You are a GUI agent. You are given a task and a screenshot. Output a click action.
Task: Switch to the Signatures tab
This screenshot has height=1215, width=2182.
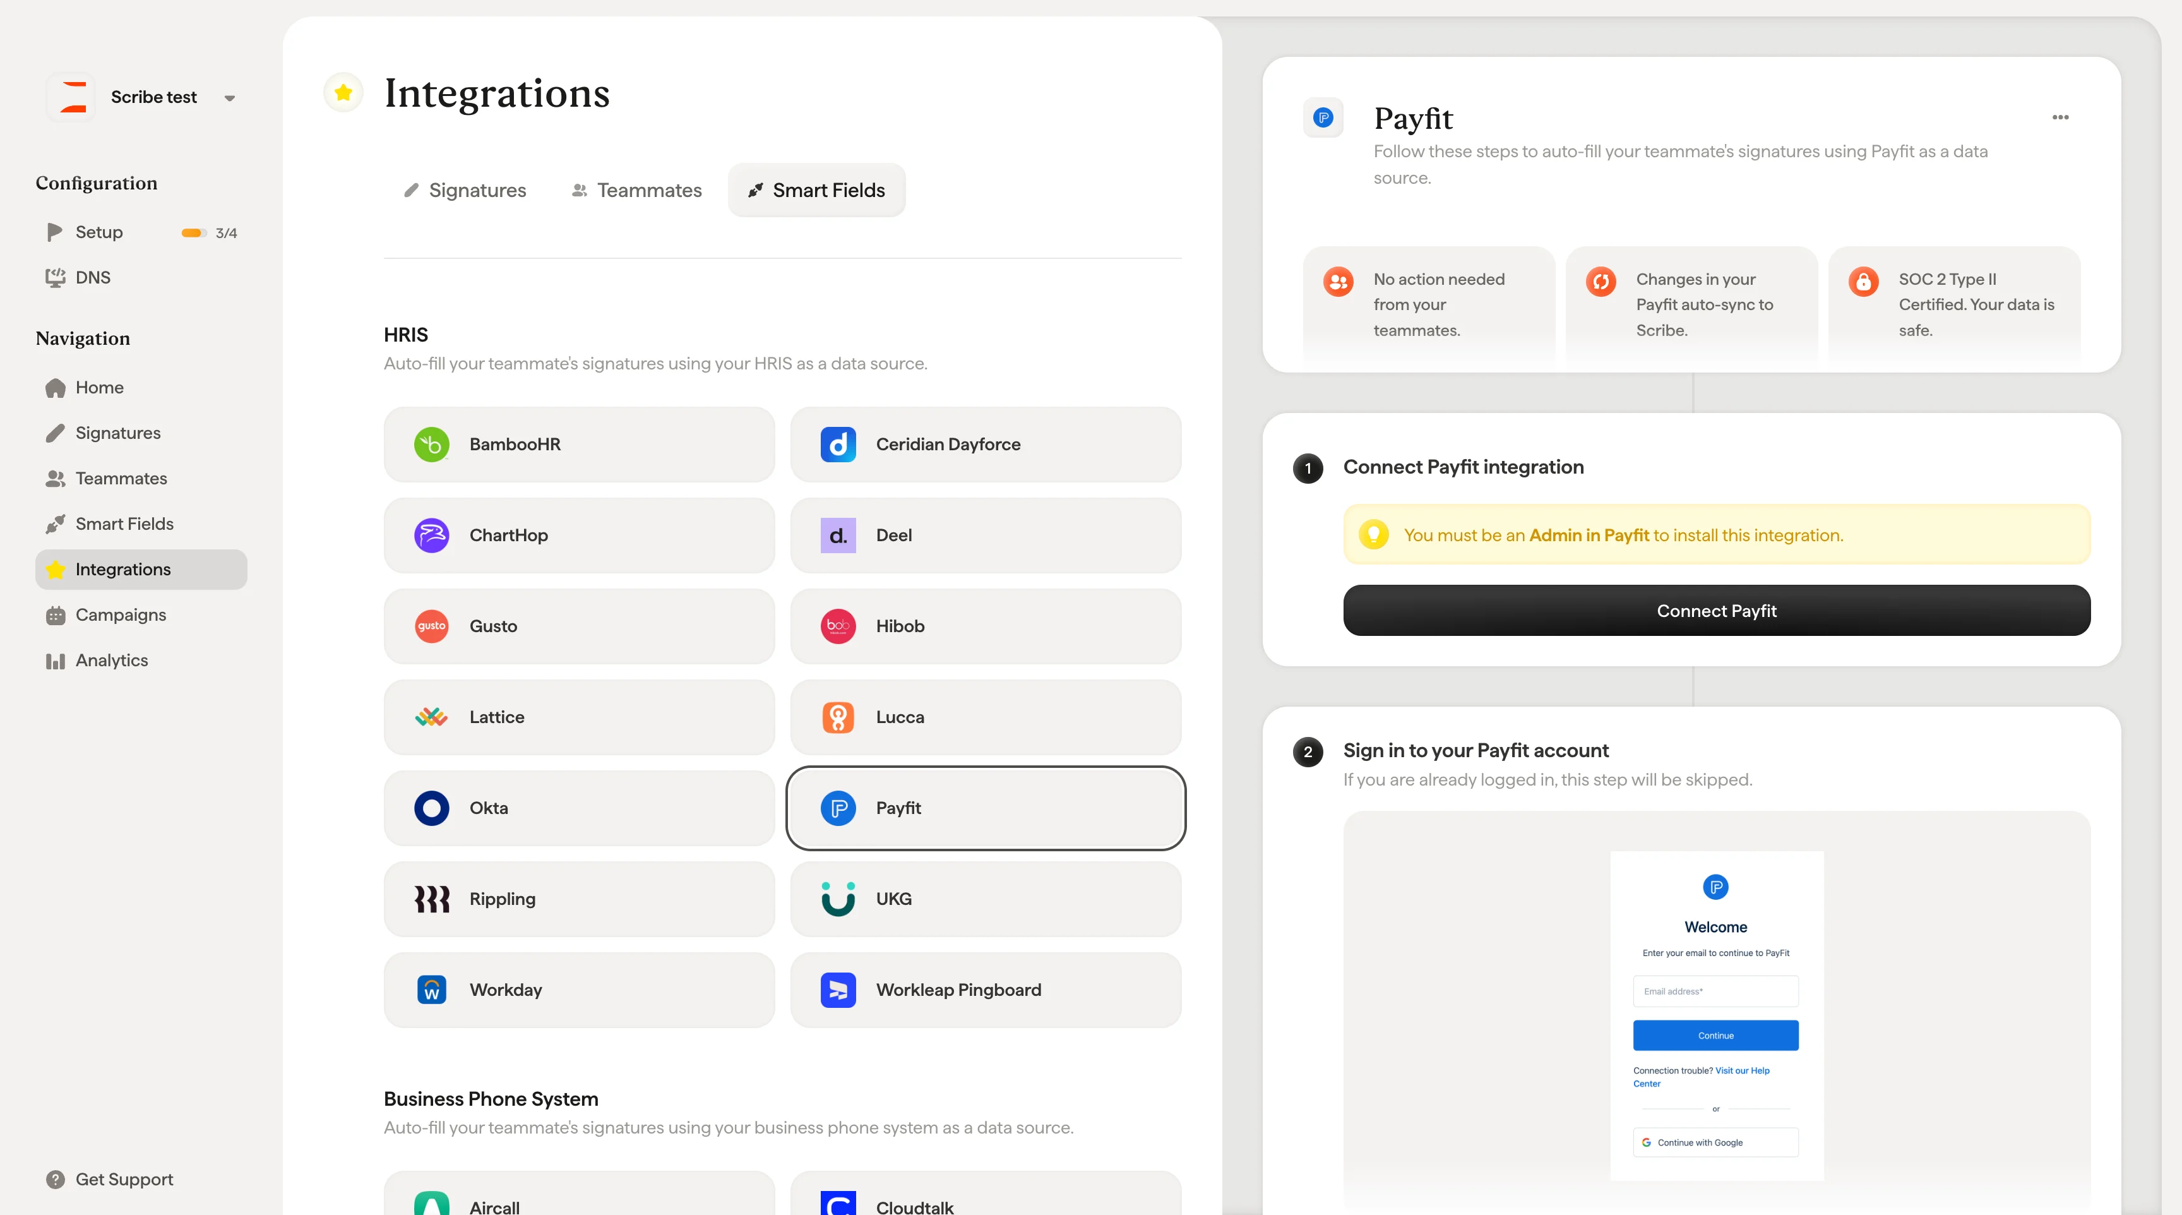465,191
